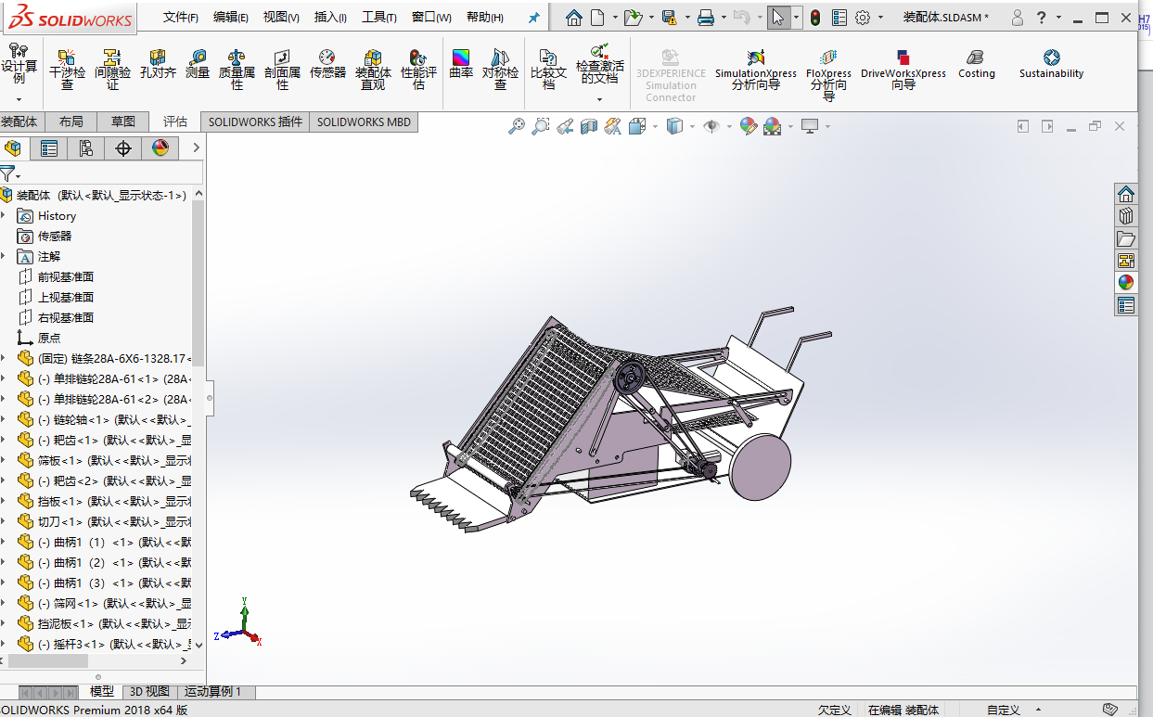This screenshot has width=1153, height=717.
Task: Switch to the DisplayManager color-ball tab
Action: coord(160,147)
